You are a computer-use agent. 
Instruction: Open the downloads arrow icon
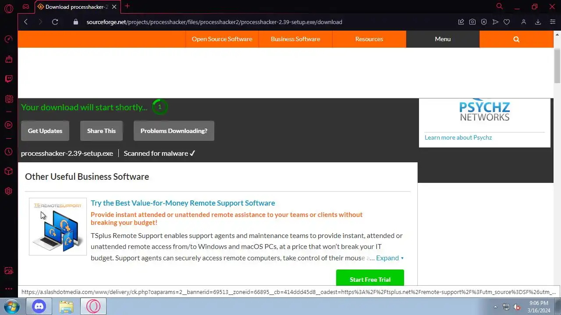coord(538,22)
